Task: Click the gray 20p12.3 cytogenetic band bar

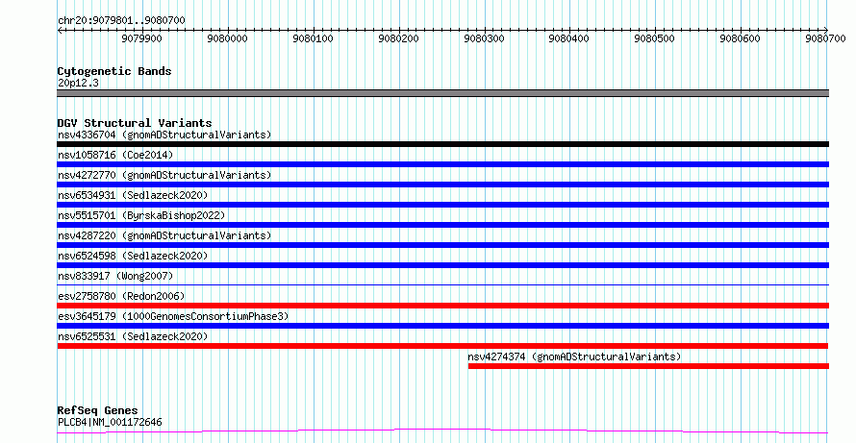Action: point(442,93)
